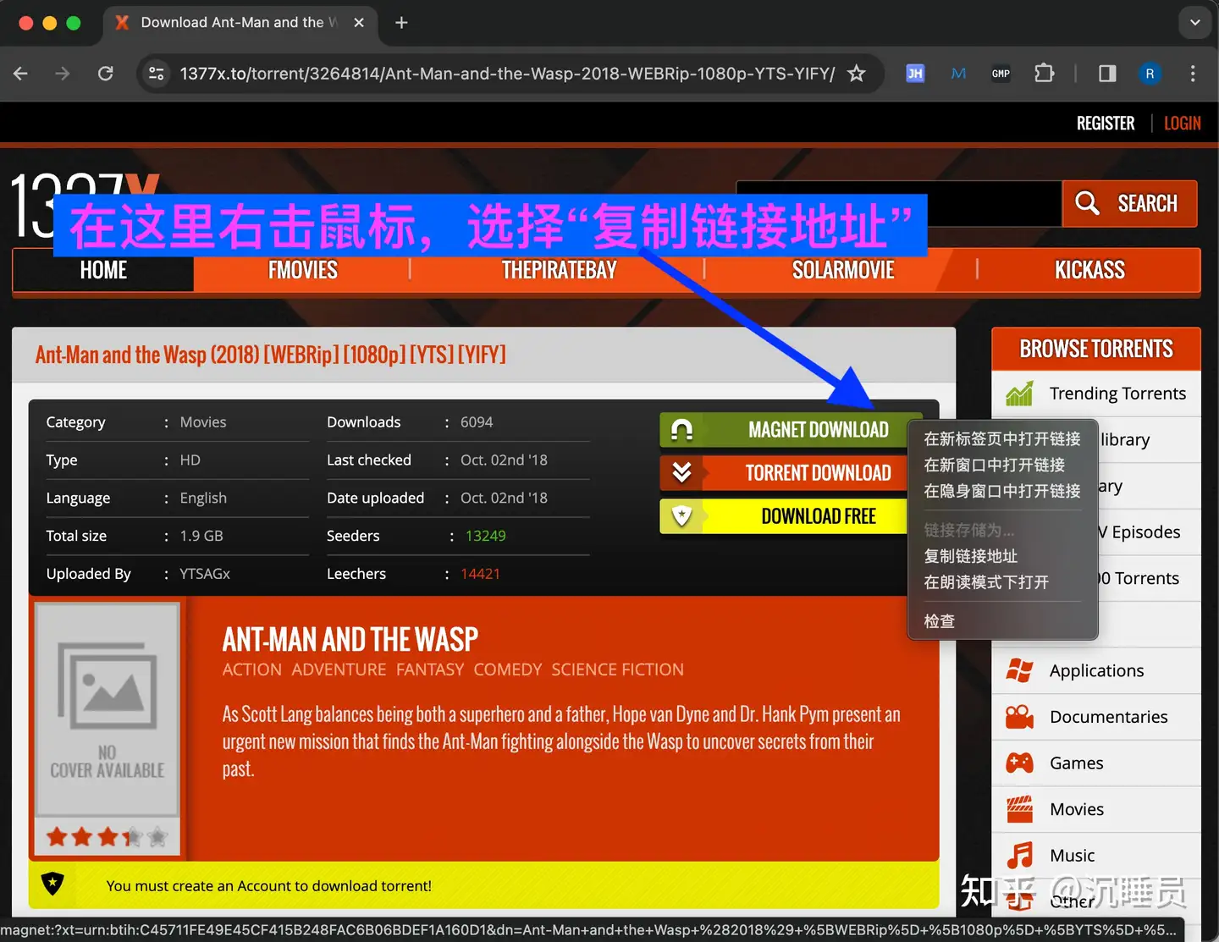The width and height of the screenshot is (1219, 942).
Task: Open the FMOVIES navigation tab
Action: tap(302, 270)
